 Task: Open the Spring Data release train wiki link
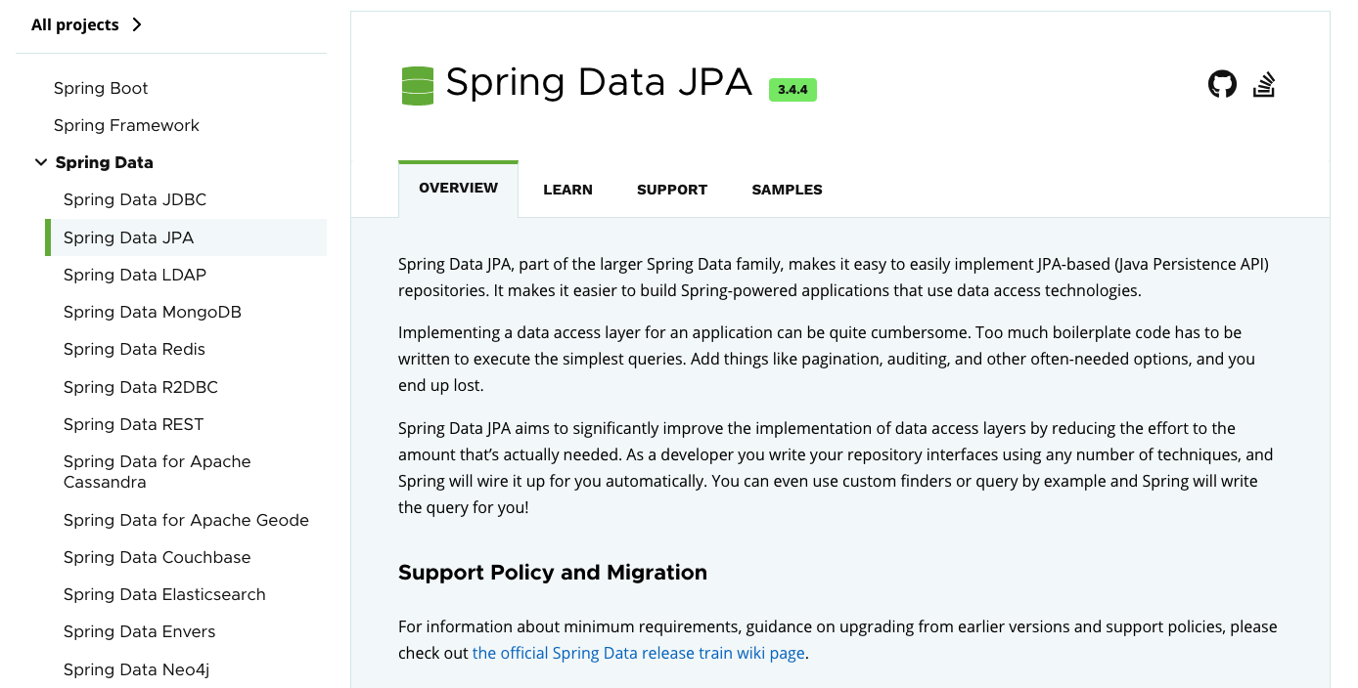coord(638,653)
